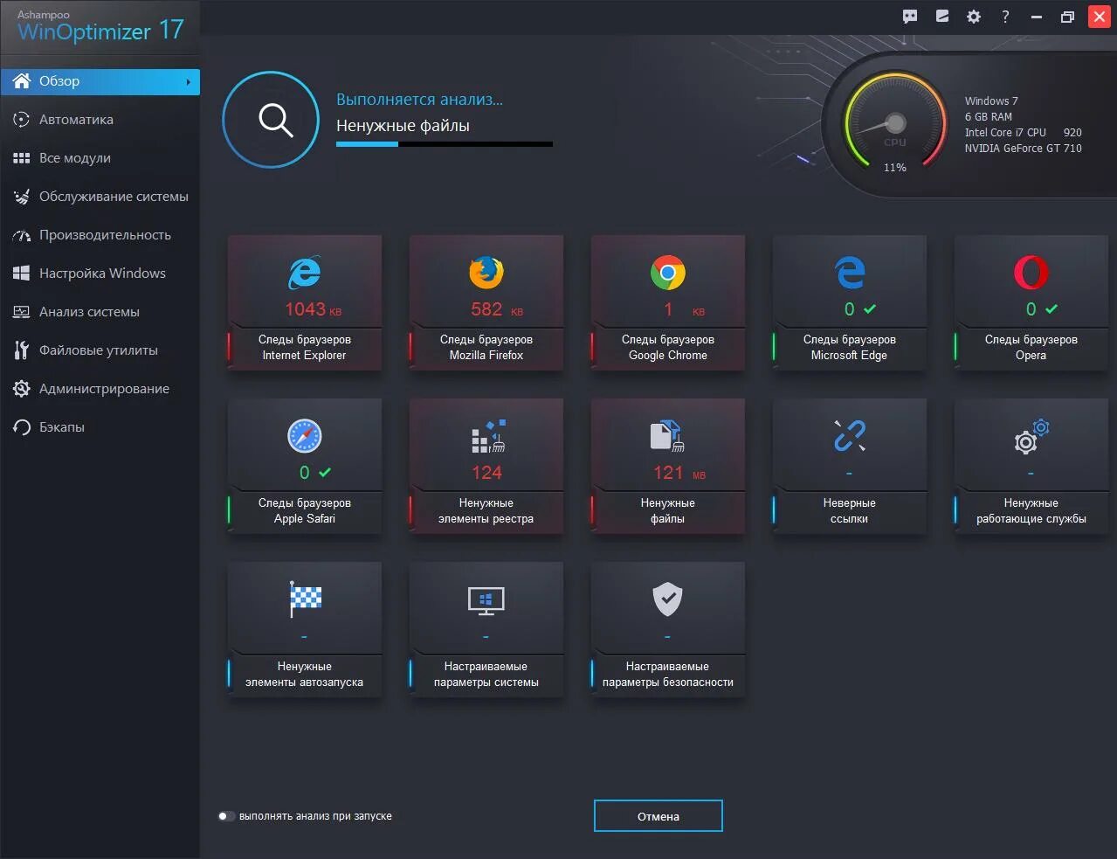Cancel analysis with Отмена button
The height and width of the screenshot is (859, 1117).
pyautogui.click(x=658, y=816)
